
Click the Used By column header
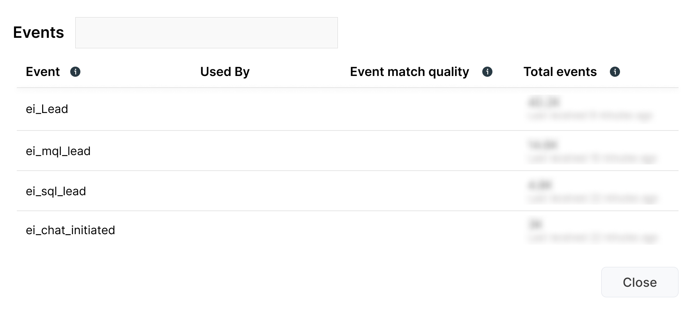224,72
